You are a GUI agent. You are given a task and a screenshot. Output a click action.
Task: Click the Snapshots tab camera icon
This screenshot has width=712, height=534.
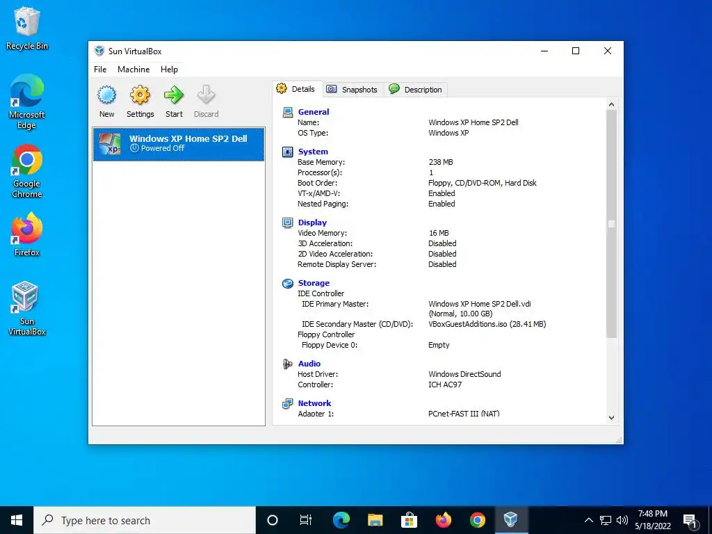click(x=332, y=89)
